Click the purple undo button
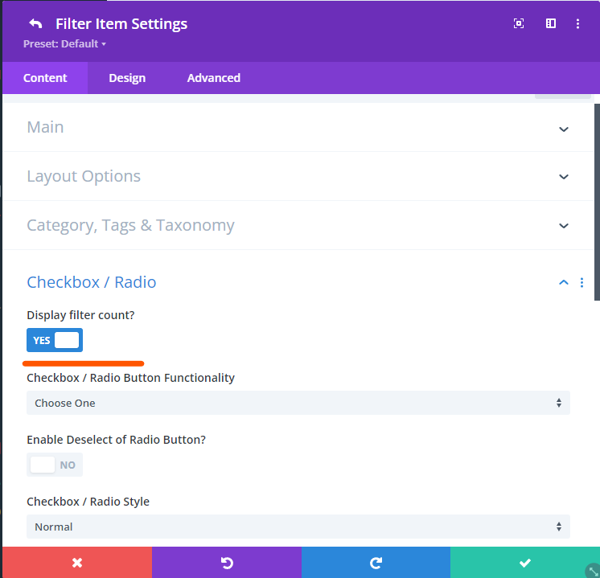Viewport: 600px width, 578px height. click(227, 563)
